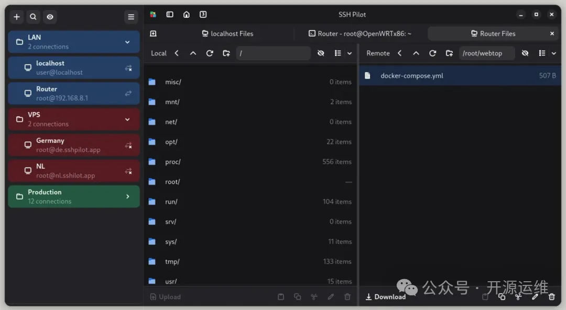This screenshot has height=310, width=566.
Task: Select the Germany VPS connection
Action: pos(73,145)
